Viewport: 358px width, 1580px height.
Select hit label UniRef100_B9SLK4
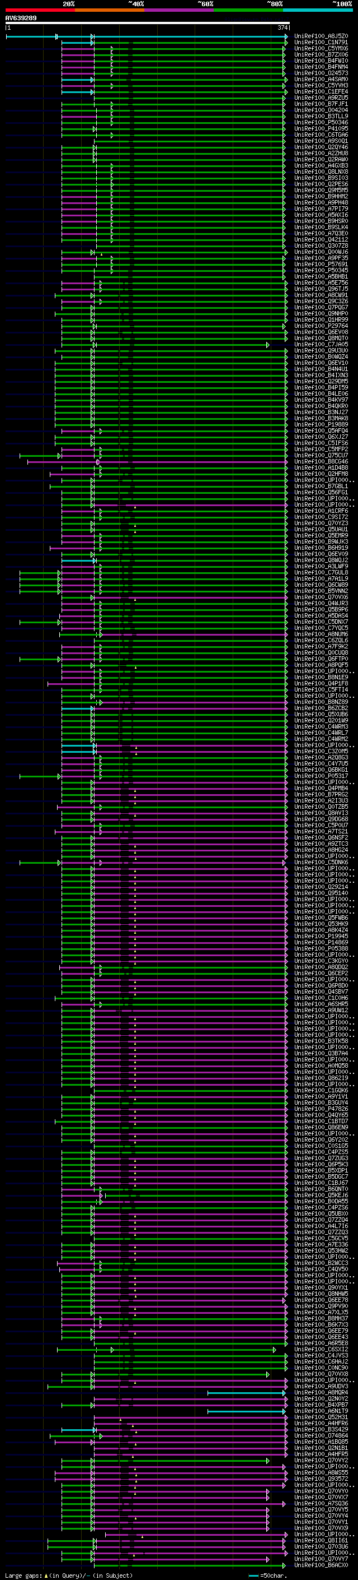tap(321, 228)
